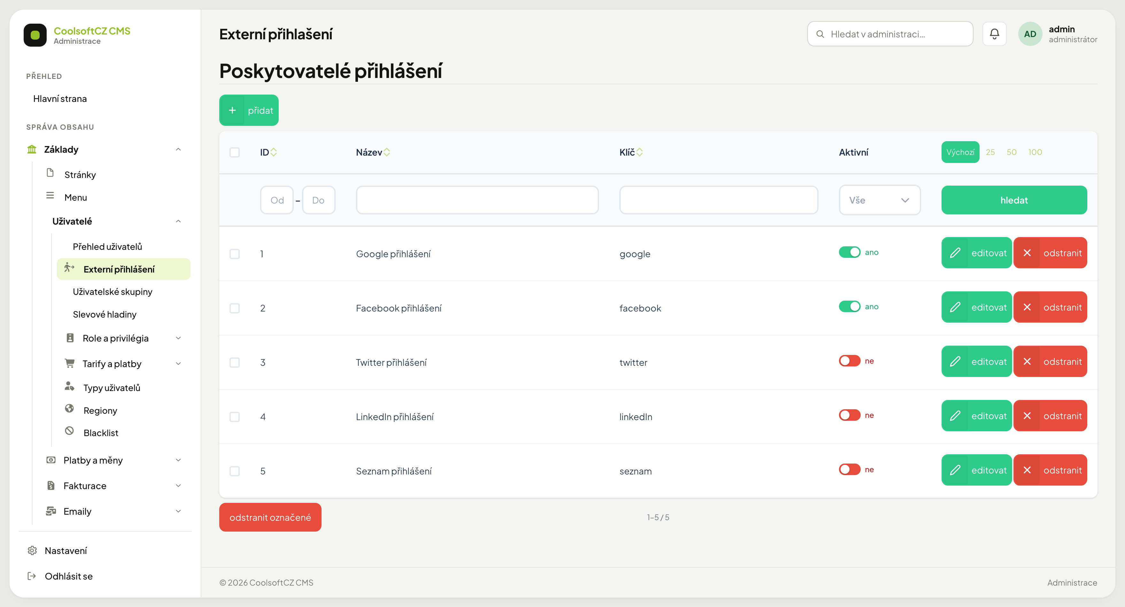1125x607 pixels.
Task: Set page size to 50
Action: (1012, 152)
